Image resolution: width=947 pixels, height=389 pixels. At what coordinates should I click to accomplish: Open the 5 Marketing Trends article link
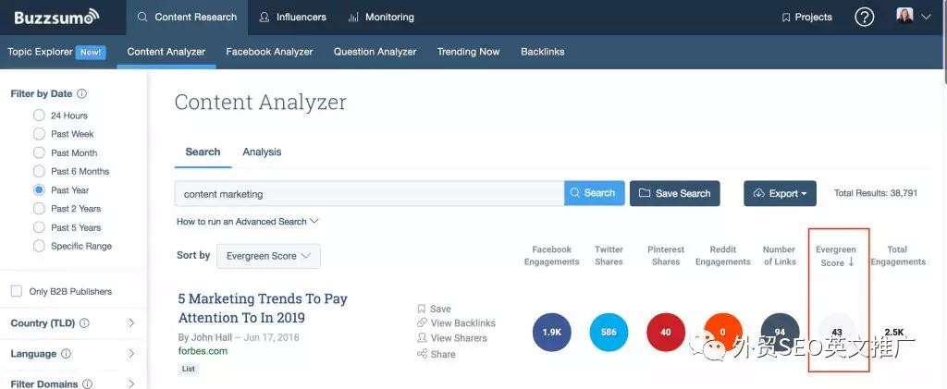click(263, 309)
